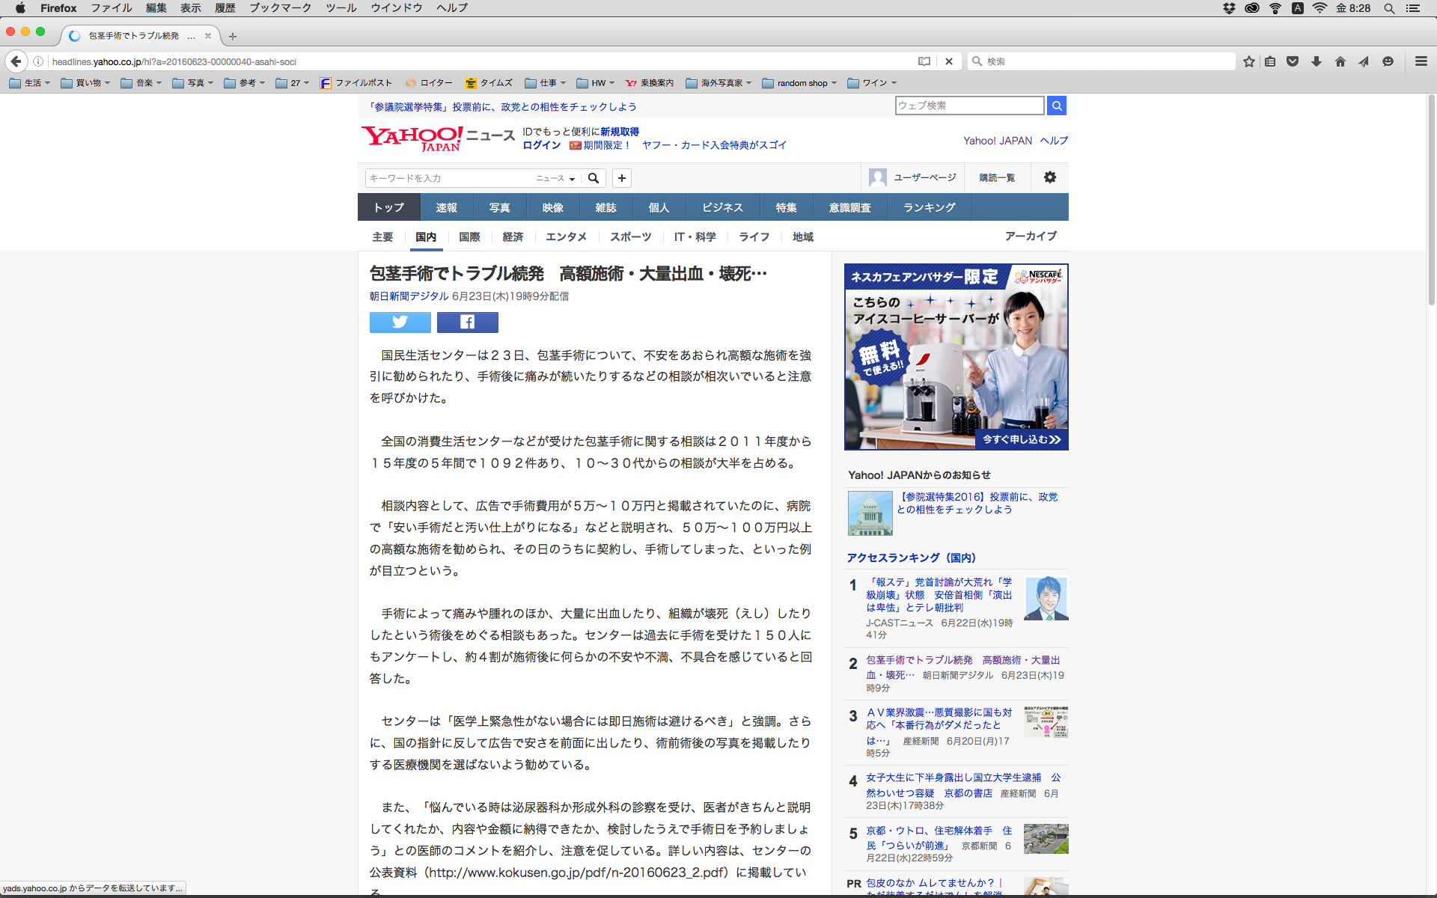Click the Twitter share button
This screenshot has width=1437, height=898.
coord(400,322)
